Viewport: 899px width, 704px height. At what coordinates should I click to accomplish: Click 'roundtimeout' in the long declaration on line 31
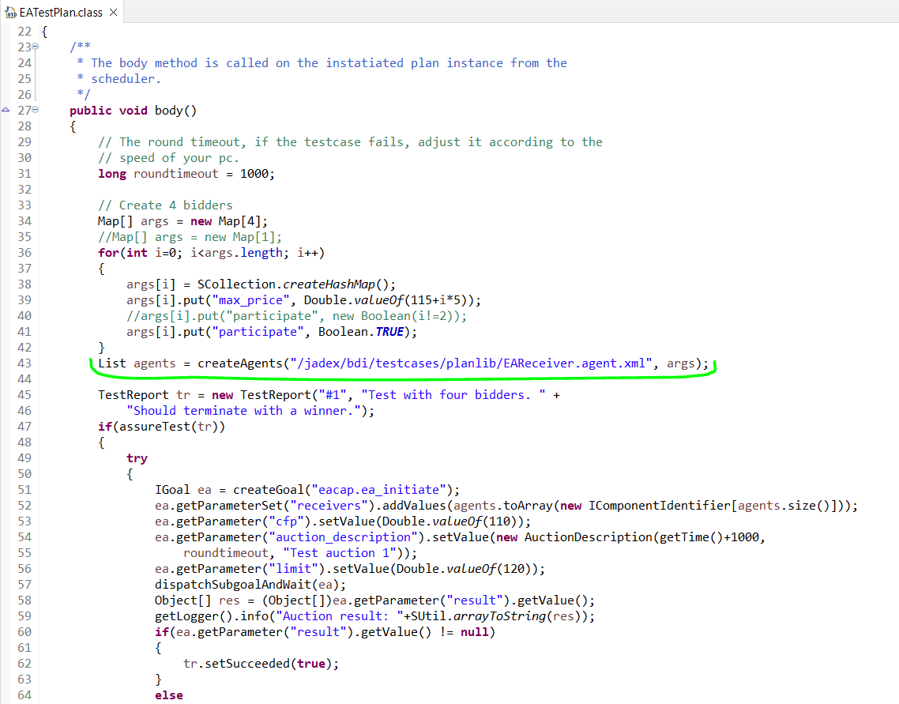click(176, 173)
